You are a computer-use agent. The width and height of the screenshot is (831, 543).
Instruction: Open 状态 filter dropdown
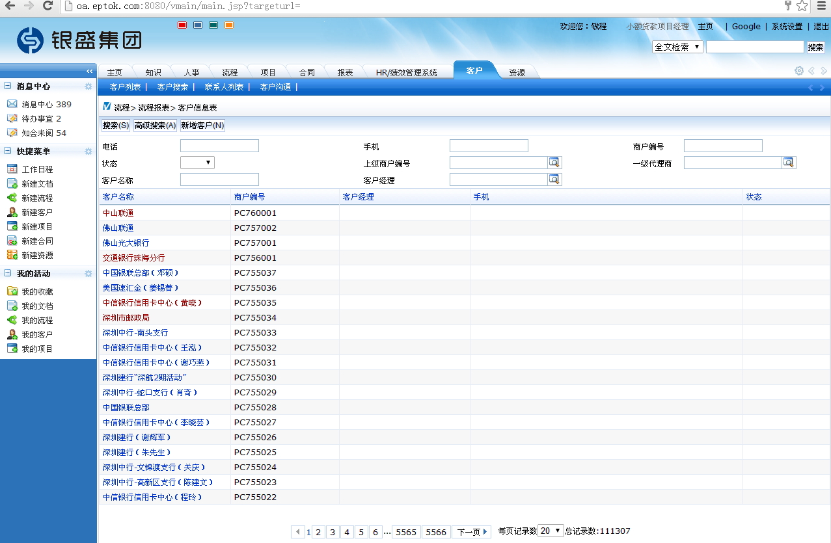click(x=197, y=163)
